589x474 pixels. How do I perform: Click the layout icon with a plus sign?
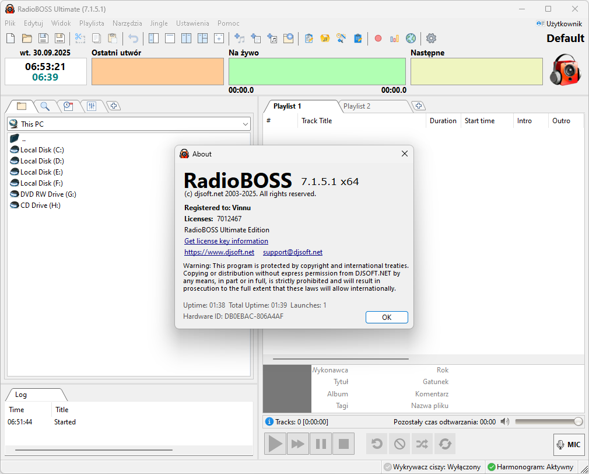[219, 39]
